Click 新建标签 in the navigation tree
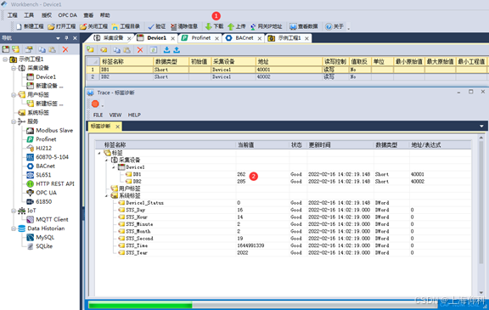The image size is (489, 310). 45,104
